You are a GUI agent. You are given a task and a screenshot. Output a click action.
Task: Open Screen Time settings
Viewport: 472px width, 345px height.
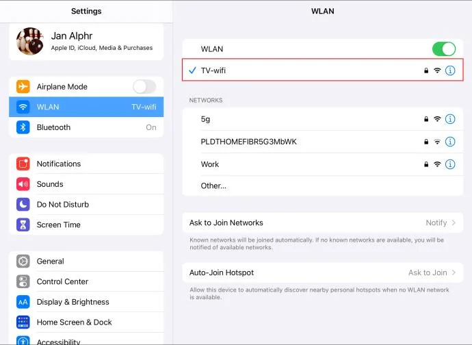click(86, 225)
